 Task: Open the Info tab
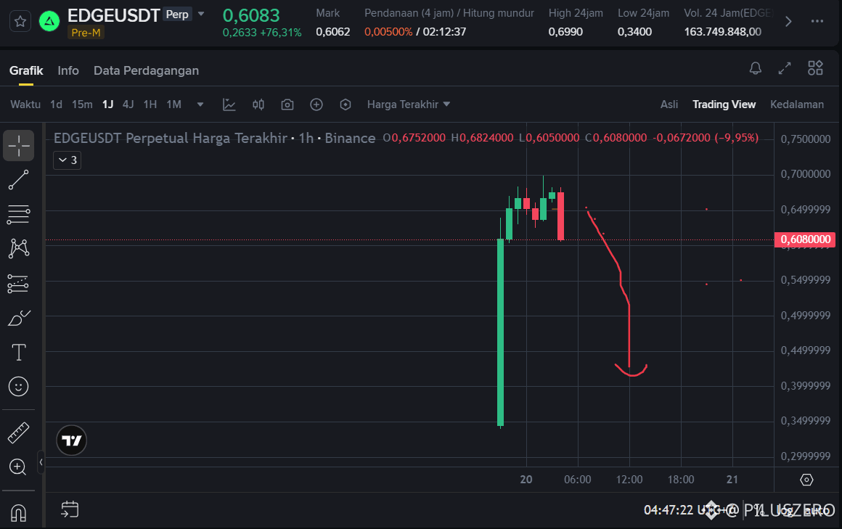point(68,71)
